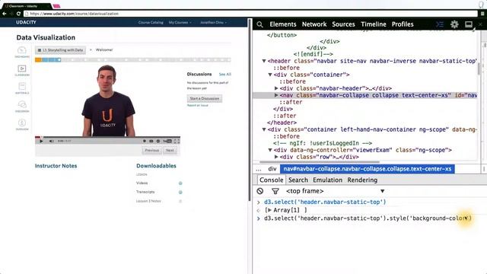Screen dimensions: 487x274
Task: Open the Timeline tab
Action: 374,24
